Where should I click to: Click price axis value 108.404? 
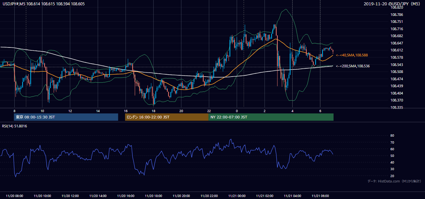[x=397, y=93]
